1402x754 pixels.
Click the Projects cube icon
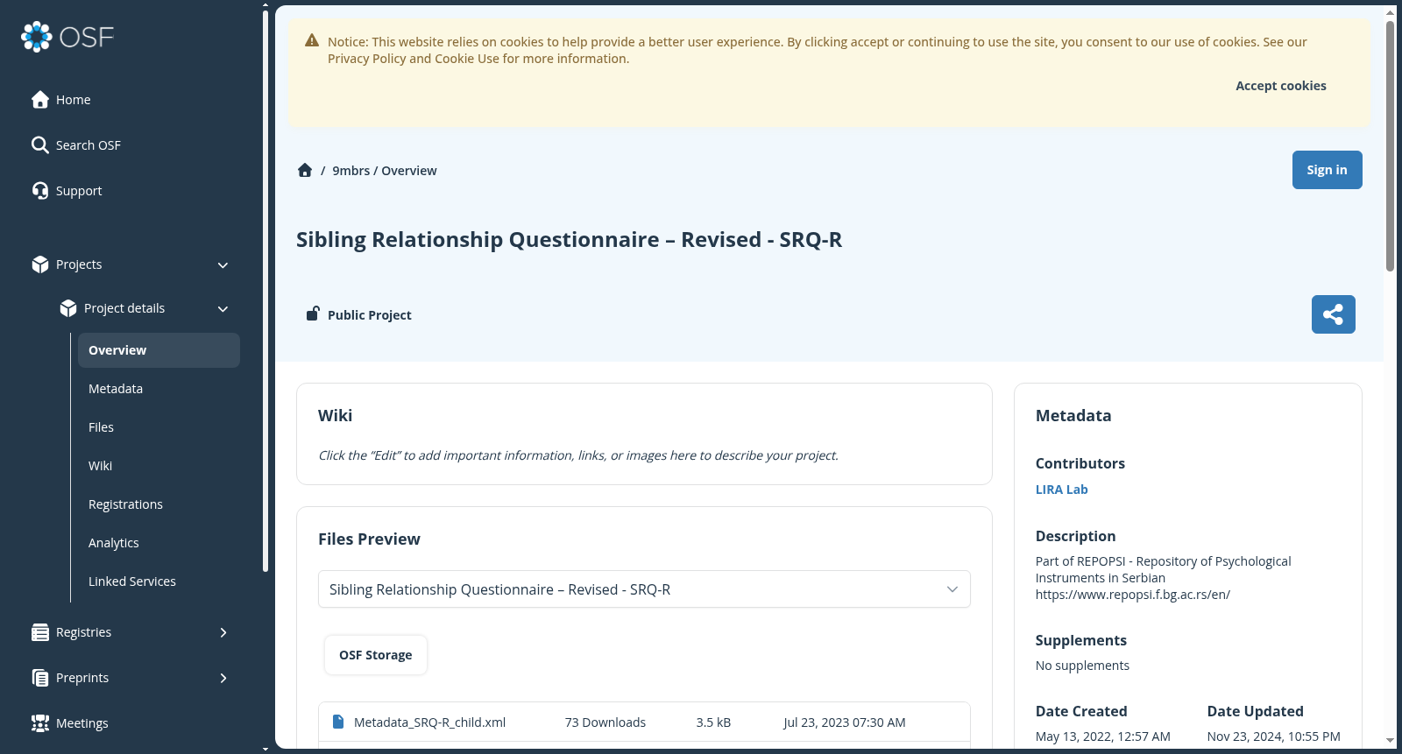coord(39,264)
